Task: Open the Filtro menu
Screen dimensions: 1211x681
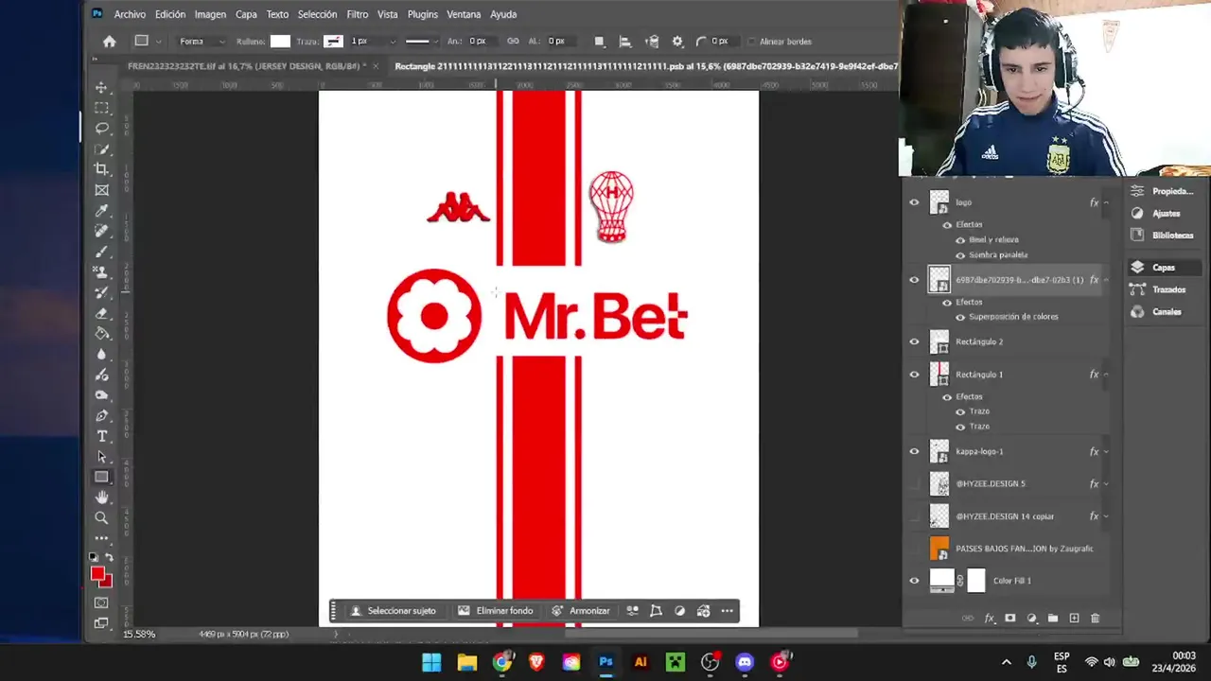Action: [x=358, y=14]
